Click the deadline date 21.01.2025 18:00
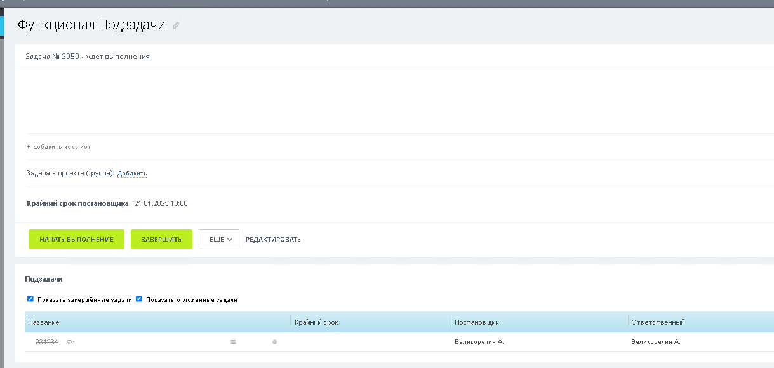 tap(161, 204)
